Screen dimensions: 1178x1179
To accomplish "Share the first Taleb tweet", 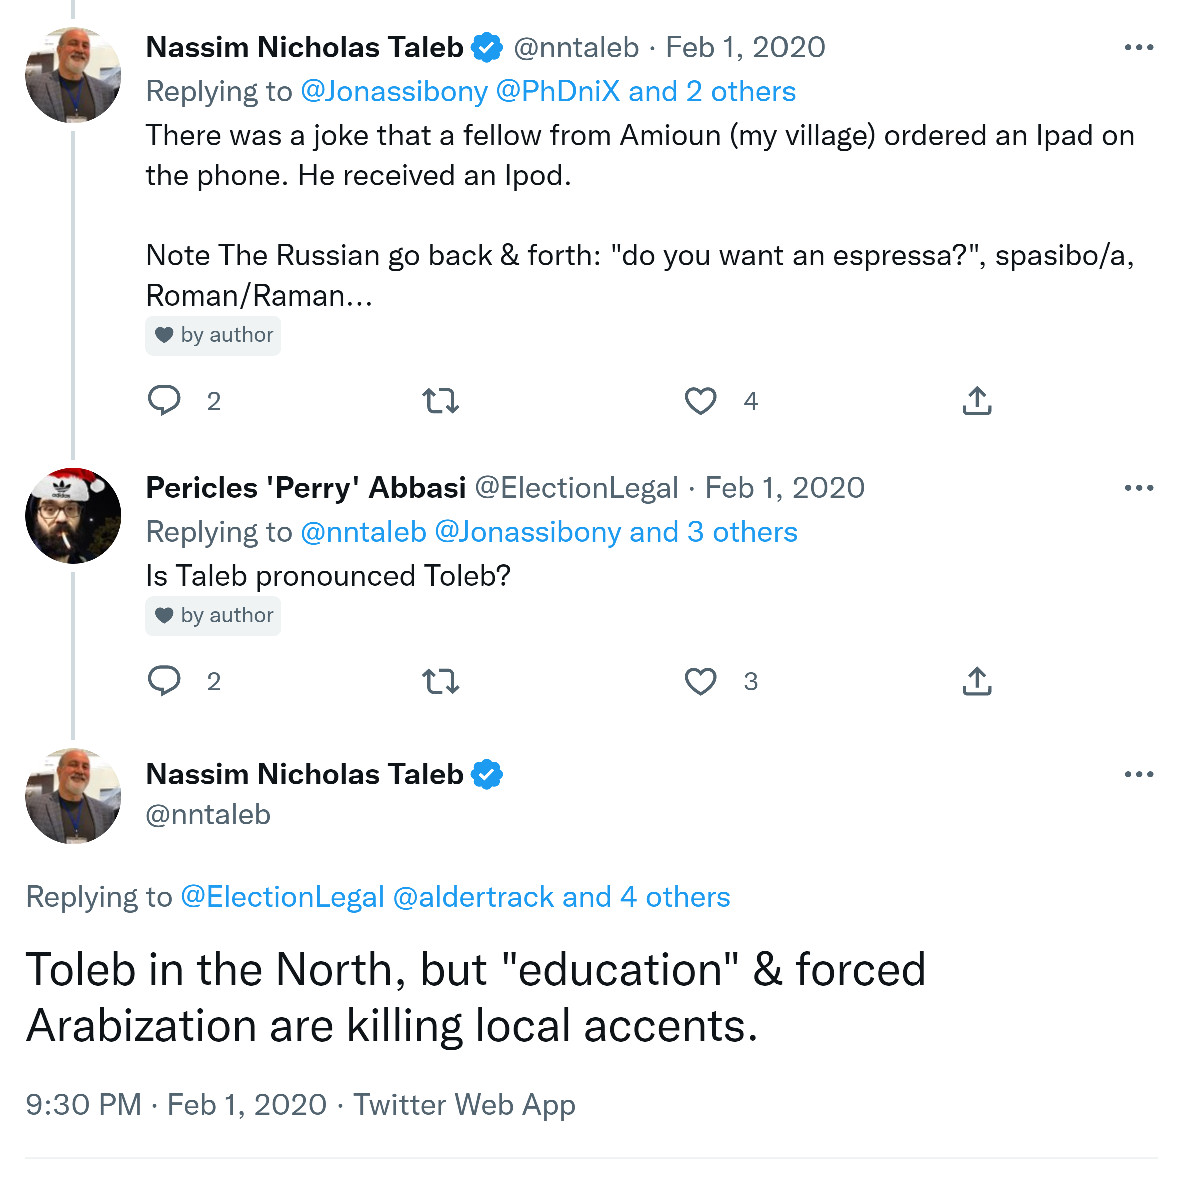I will 977,400.
